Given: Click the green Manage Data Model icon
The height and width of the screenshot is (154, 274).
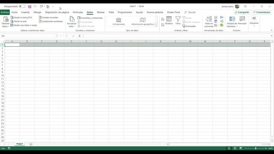Looking at the screenshot, I should (222, 25).
